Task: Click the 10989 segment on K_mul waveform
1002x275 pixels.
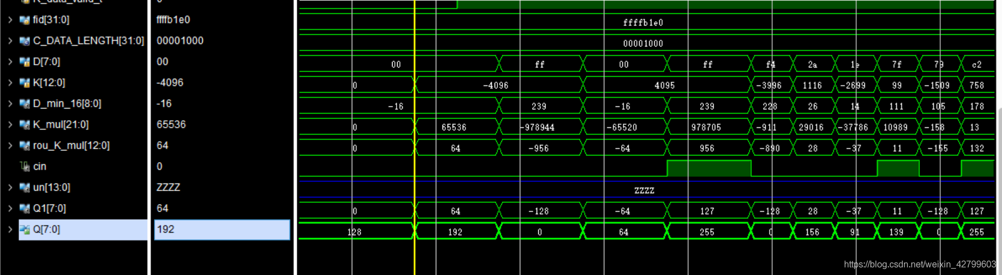Action: pos(897,127)
